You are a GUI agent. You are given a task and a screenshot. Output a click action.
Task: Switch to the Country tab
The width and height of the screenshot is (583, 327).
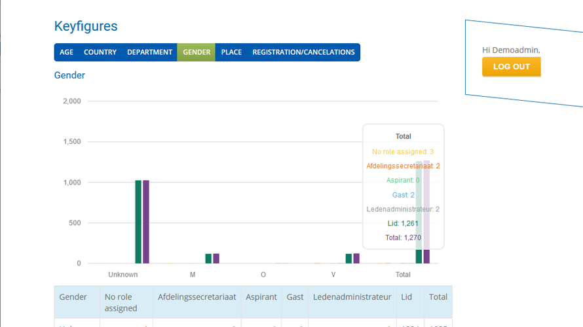pyautogui.click(x=100, y=52)
